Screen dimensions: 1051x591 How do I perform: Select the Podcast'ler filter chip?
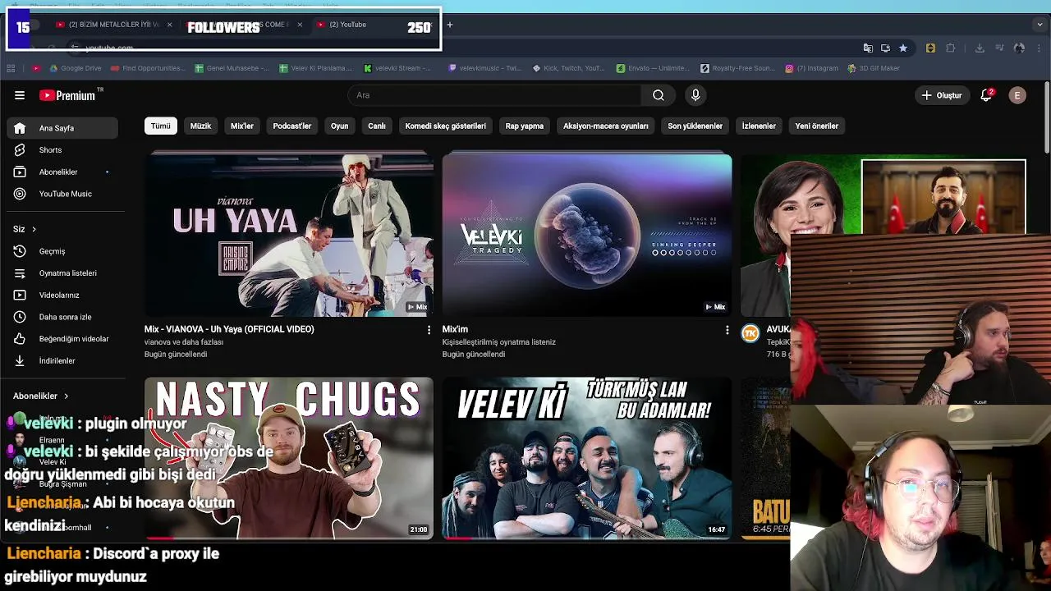[x=292, y=126]
